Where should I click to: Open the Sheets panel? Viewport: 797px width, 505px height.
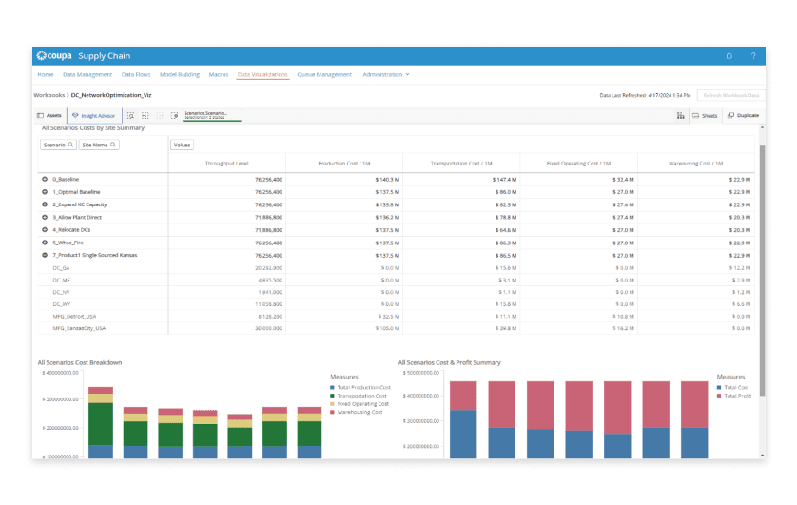click(x=705, y=116)
